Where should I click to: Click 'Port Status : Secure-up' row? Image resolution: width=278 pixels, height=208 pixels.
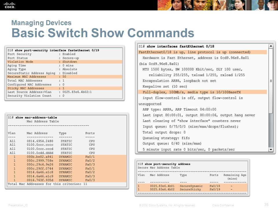tap(43, 58)
